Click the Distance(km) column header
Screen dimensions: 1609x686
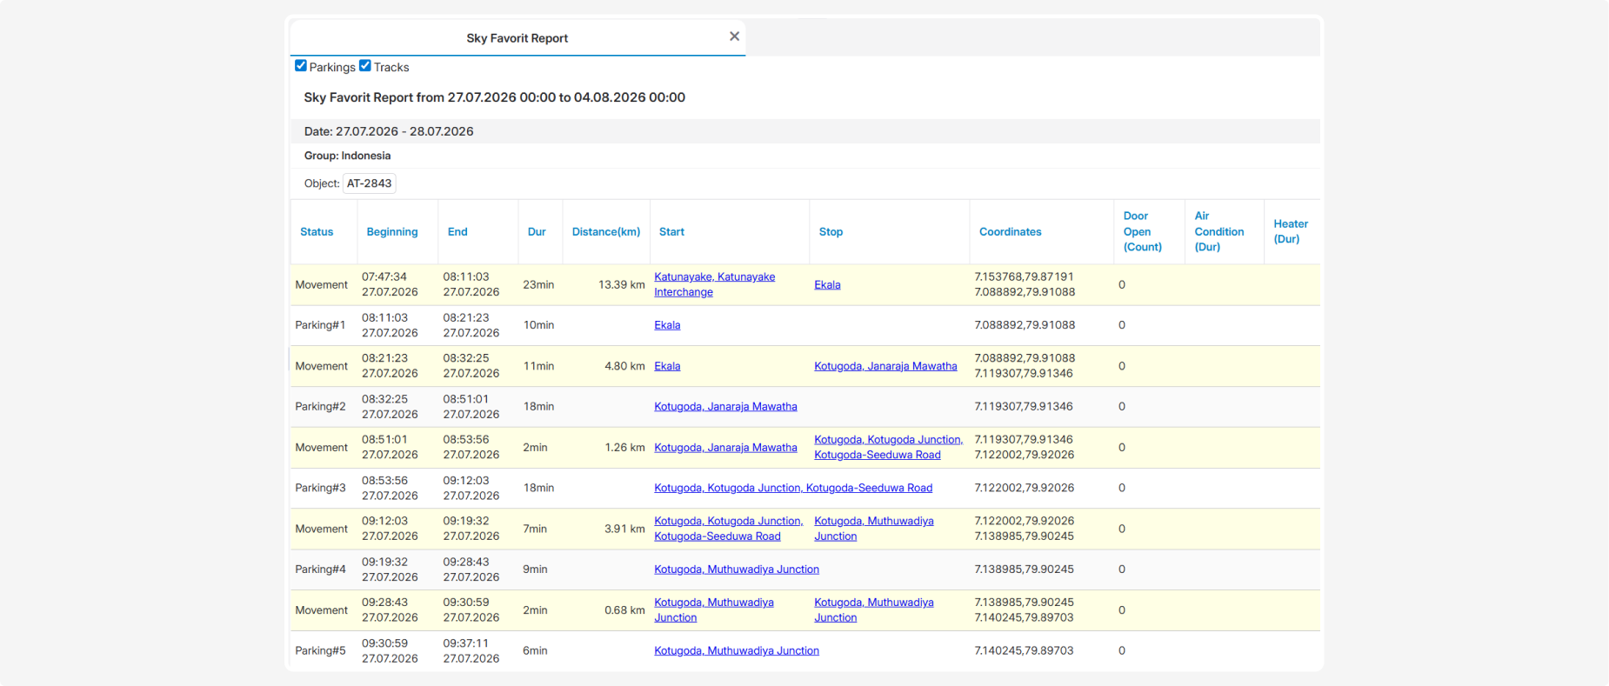(606, 232)
